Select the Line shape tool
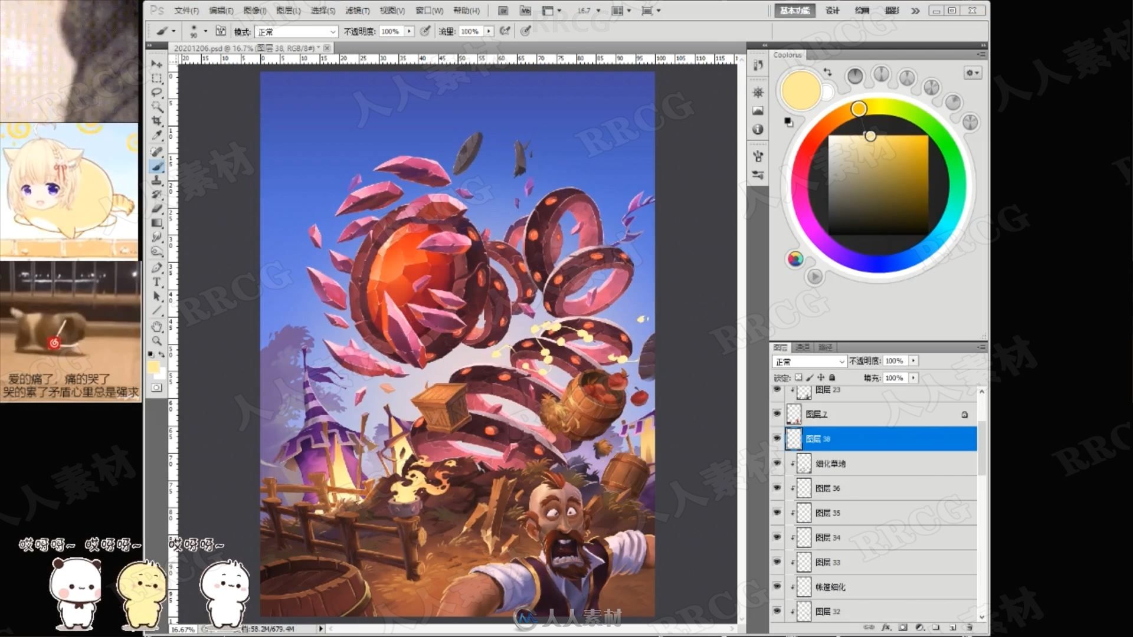 (157, 310)
